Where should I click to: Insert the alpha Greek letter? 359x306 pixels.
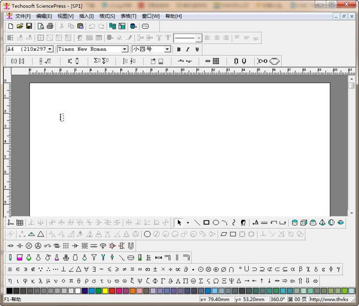pos(292,269)
